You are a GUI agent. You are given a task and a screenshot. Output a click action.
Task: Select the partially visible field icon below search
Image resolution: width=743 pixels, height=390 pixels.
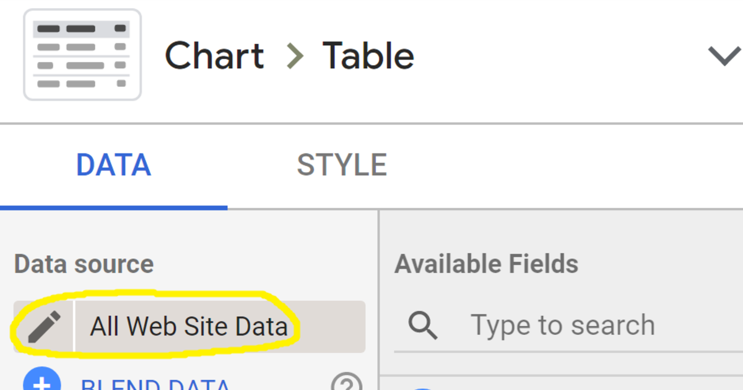(422, 388)
